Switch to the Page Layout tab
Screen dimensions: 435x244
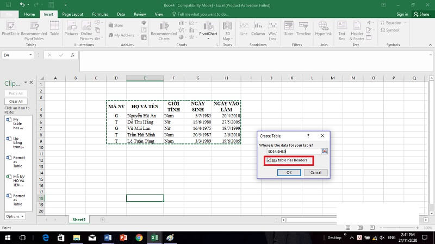tap(73, 14)
